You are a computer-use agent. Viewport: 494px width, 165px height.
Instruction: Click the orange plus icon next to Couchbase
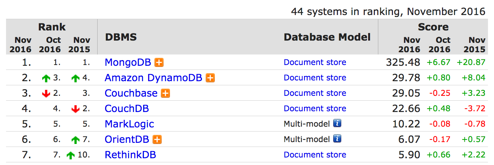tap(165, 93)
